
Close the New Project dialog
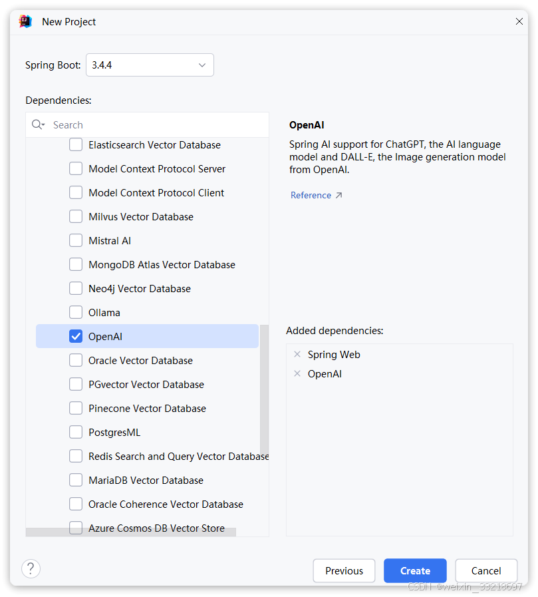click(519, 21)
